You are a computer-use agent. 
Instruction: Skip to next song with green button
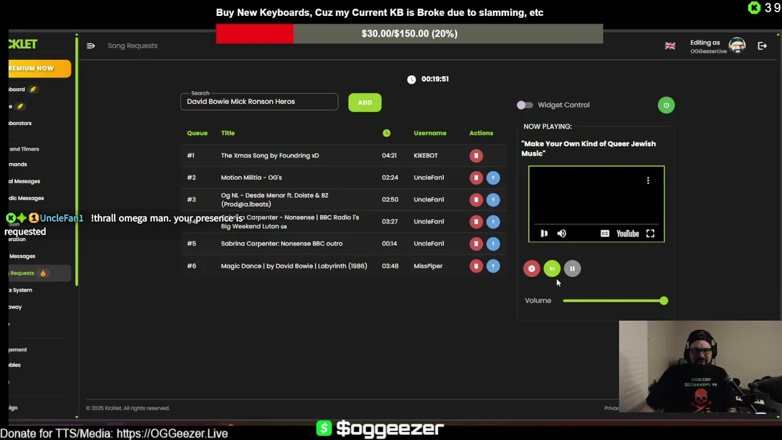tap(552, 269)
